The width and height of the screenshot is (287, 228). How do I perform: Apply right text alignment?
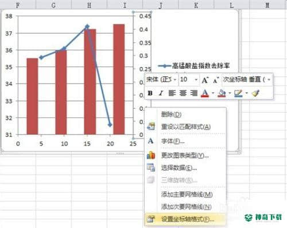tap(194, 93)
